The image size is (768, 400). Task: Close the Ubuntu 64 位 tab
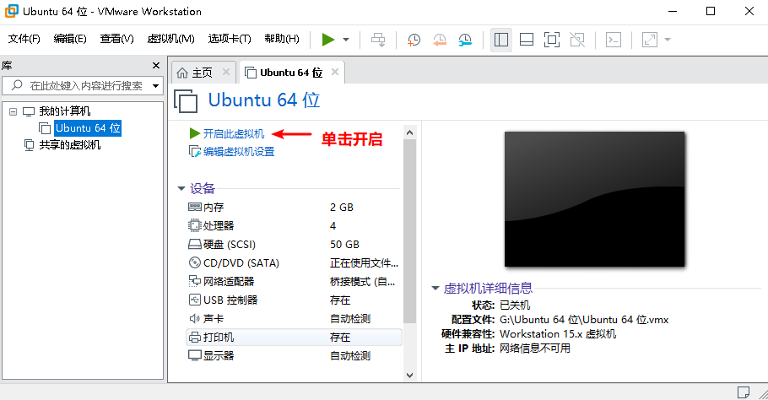pyautogui.click(x=335, y=72)
